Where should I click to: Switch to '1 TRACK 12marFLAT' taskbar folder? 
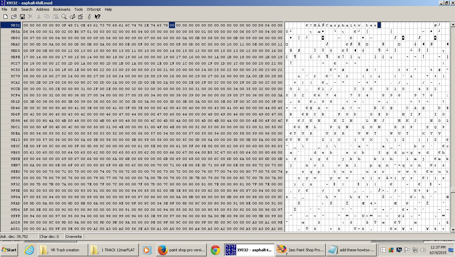pos(114,250)
